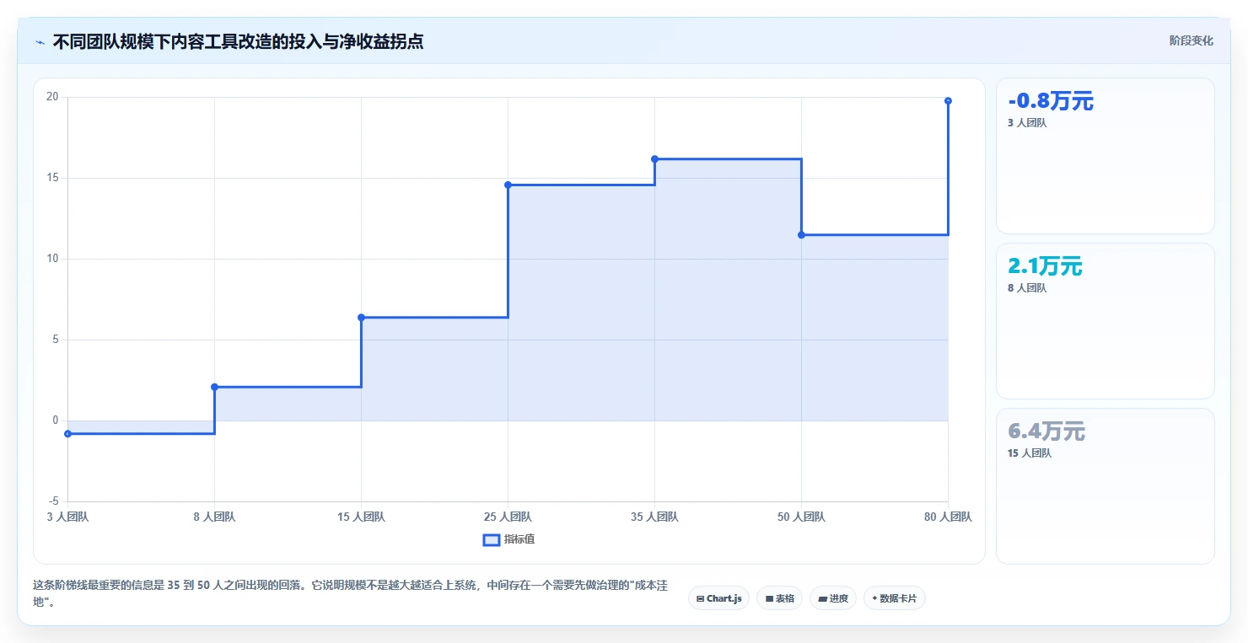The image size is (1248, 643).
Task: Select the -0.8万元 card value
Action: [1051, 101]
